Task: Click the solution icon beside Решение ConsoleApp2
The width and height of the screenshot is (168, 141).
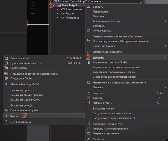Action: click(x=55, y=1)
